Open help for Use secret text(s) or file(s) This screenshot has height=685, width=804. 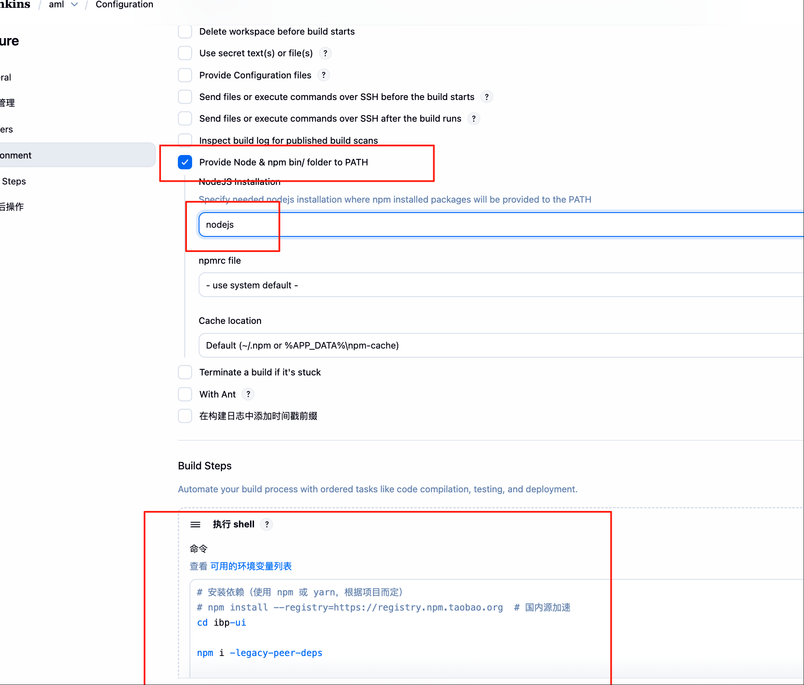tap(325, 53)
